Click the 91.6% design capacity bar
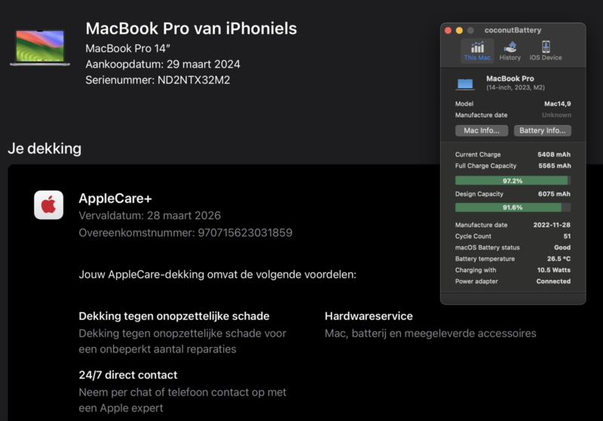Viewport: 603px width, 421px height. coord(513,207)
